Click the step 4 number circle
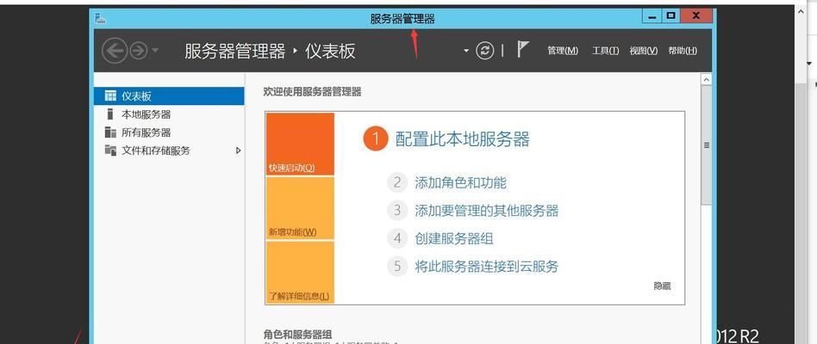This screenshot has width=817, height=344. [397, 238]
